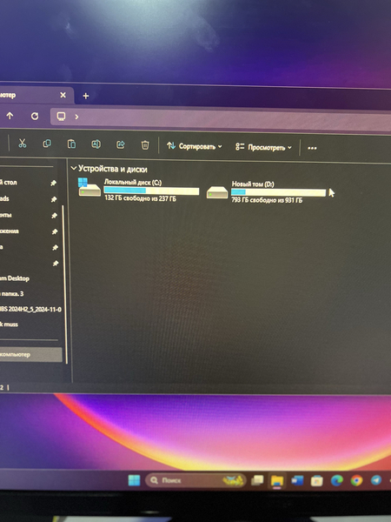This screenshot has width=391, height=522.
Task: Select Локальный диск (C:) drive
Action: click(x=138, y=190)
